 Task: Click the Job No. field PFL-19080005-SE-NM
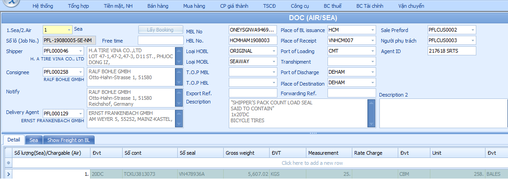tap(69, 40)
